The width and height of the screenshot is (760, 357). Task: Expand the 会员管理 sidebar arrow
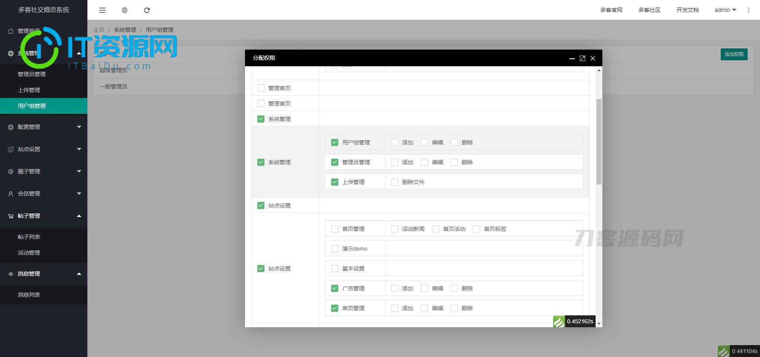click(79, 194)
